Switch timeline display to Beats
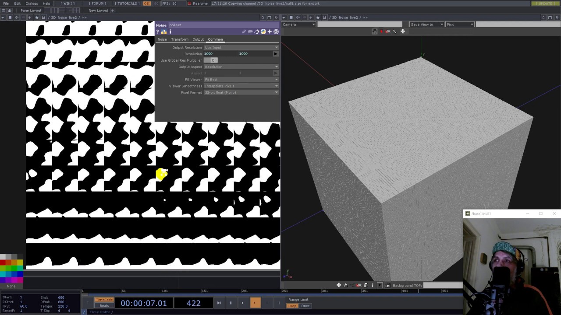Viewport: 561px width, 315px height. tap(104, 306)
